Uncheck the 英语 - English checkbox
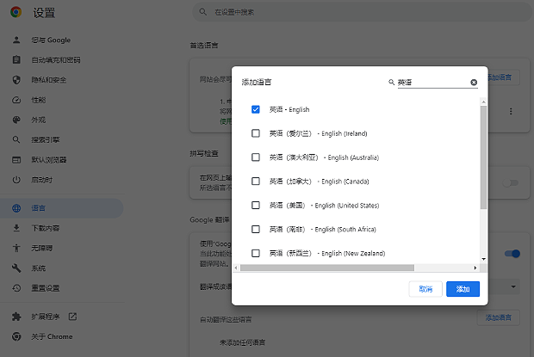 (256, 109)
